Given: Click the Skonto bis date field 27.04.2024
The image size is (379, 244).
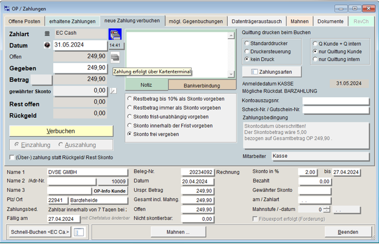Looking at the screenshot, I should coord(346,172).
